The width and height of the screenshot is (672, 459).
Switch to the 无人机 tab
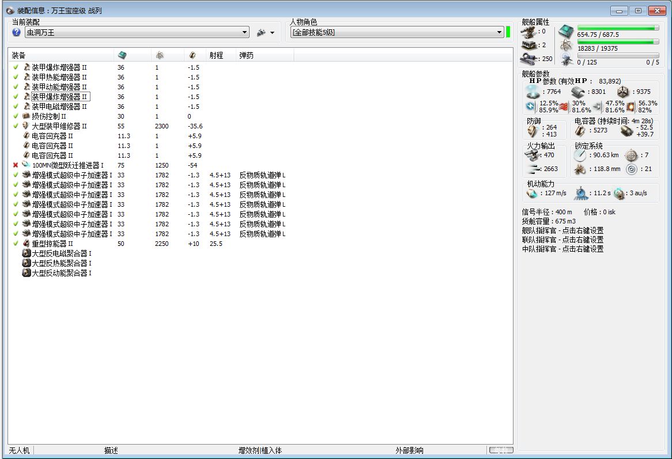pyautogui.click(x=19, y=450)
